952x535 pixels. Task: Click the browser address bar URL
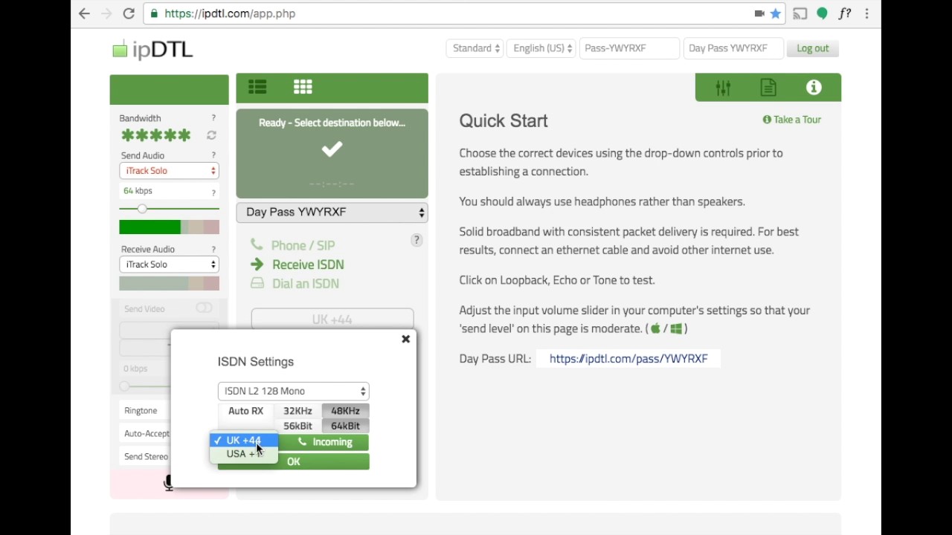click(x=230, y=13)
